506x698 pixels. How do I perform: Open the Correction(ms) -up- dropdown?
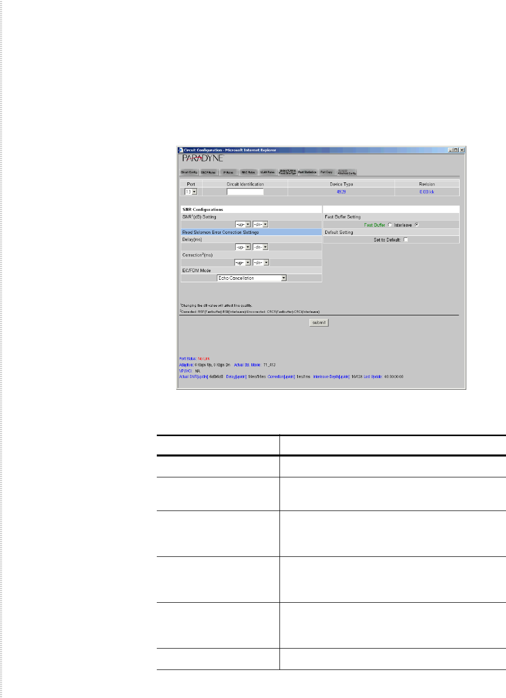(x=243, y=263)
